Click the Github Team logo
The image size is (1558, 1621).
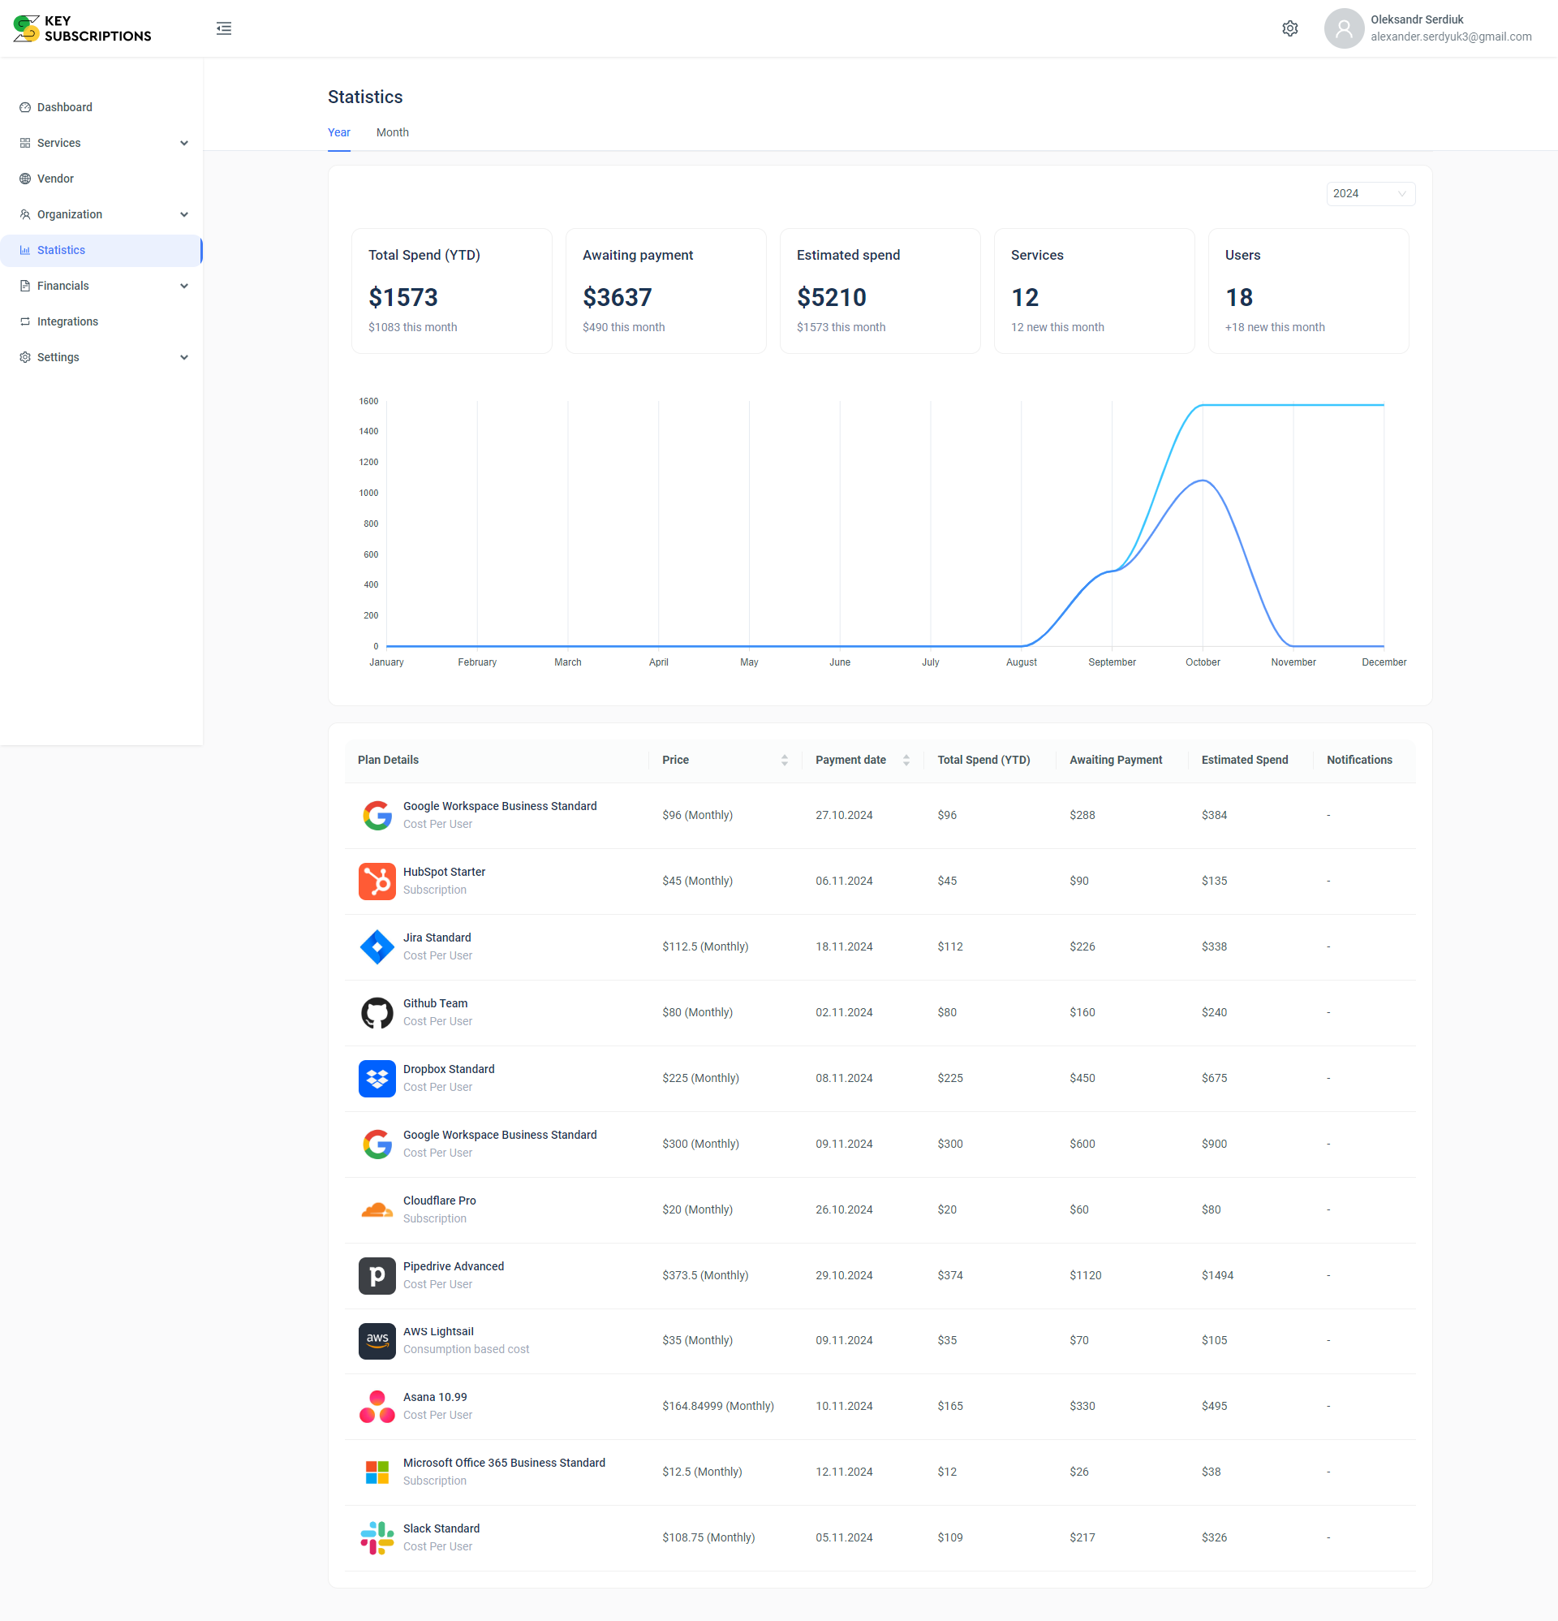pos(377,1012)
